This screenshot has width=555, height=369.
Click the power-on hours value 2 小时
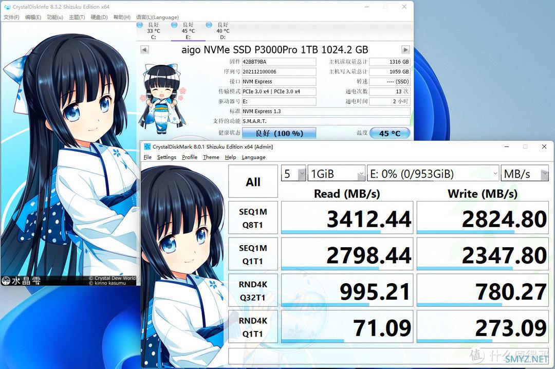point(390,101)
